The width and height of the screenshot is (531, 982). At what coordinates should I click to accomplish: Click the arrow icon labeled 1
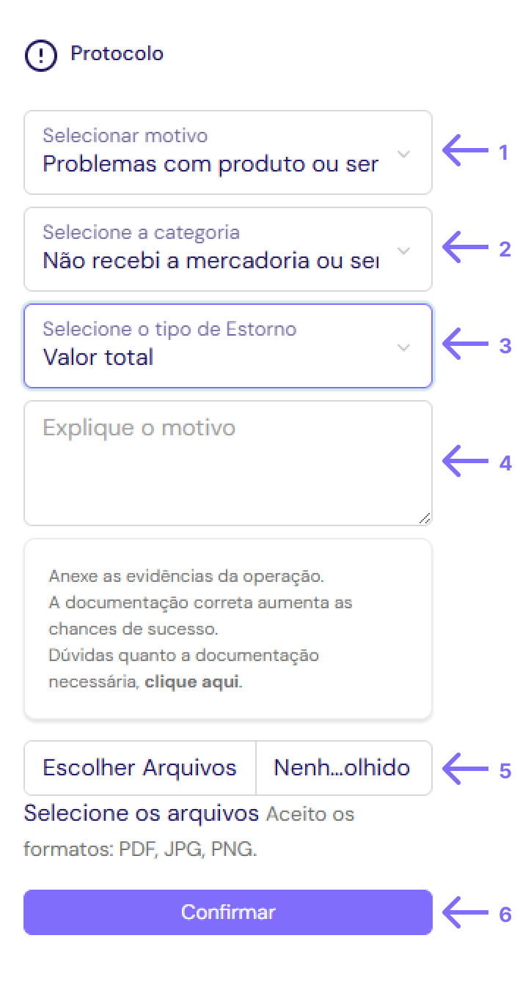(x=465, y=152)
